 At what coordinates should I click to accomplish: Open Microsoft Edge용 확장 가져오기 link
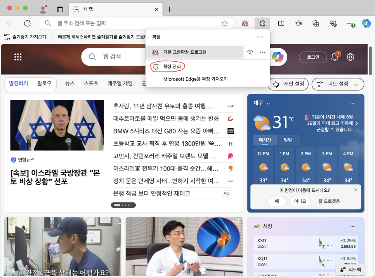(195, 79)
